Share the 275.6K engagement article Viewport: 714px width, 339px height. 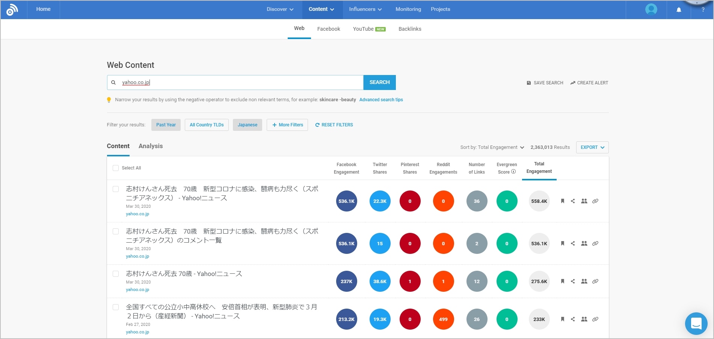click(x=573, y=281)
